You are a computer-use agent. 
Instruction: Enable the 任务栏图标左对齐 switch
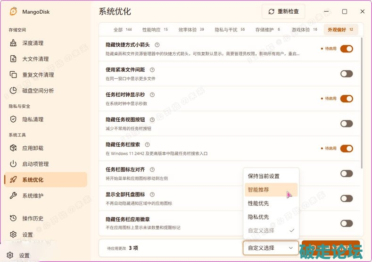(347, 173)
